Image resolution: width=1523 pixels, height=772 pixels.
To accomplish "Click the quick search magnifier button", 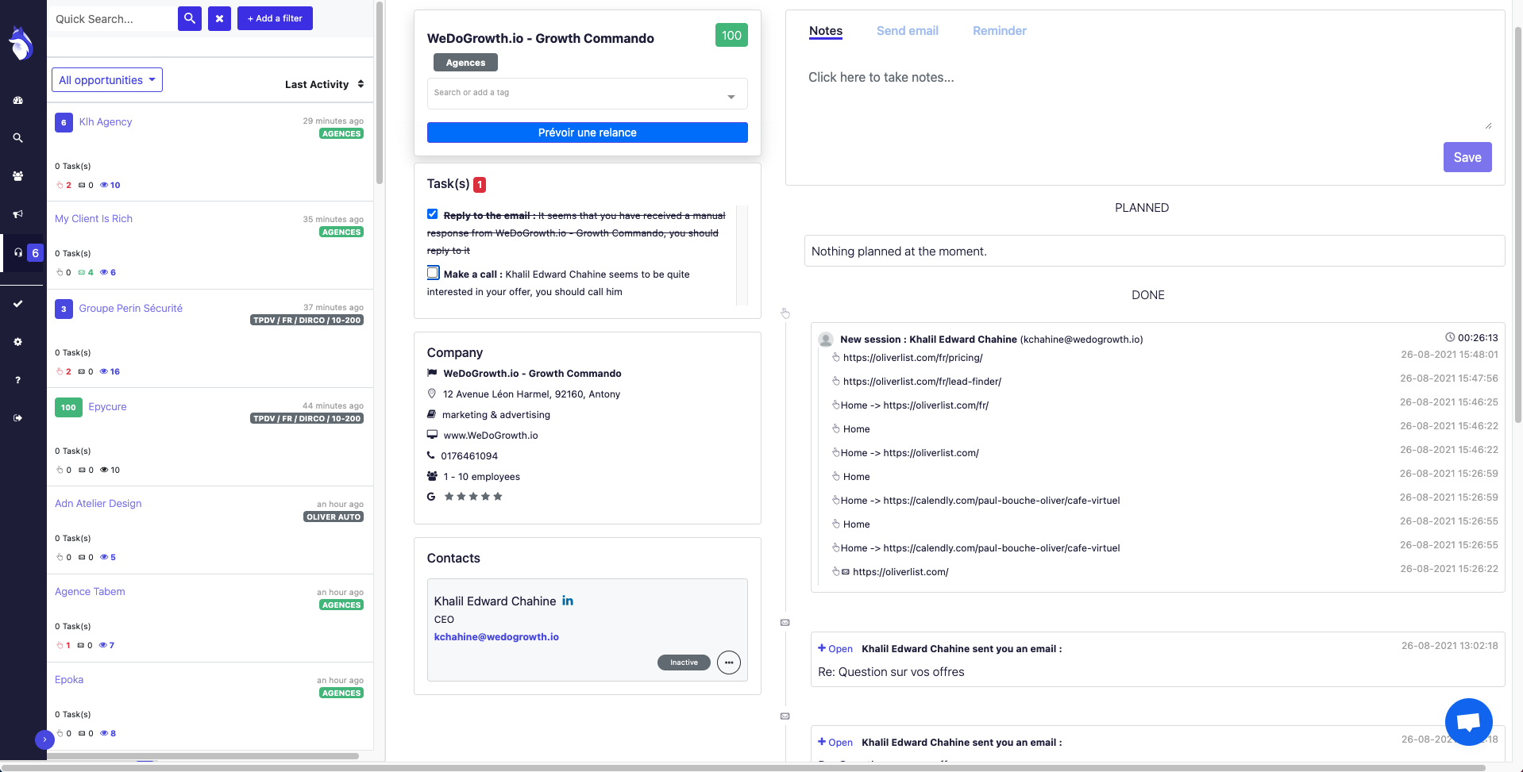I will pos(189,18).
